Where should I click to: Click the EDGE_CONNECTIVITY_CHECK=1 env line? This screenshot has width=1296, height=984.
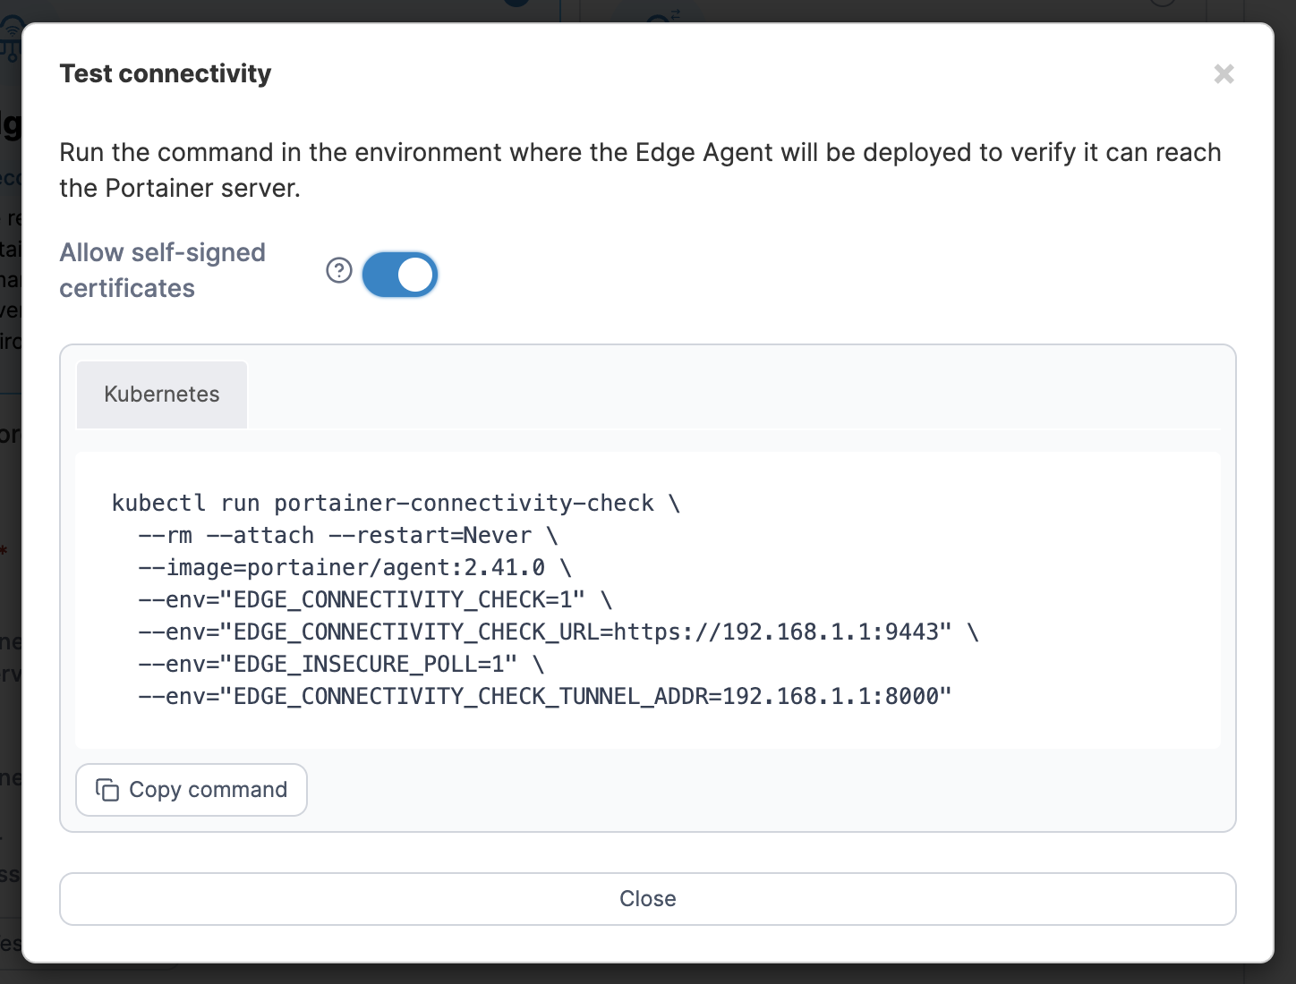click(x=375, y=599)
